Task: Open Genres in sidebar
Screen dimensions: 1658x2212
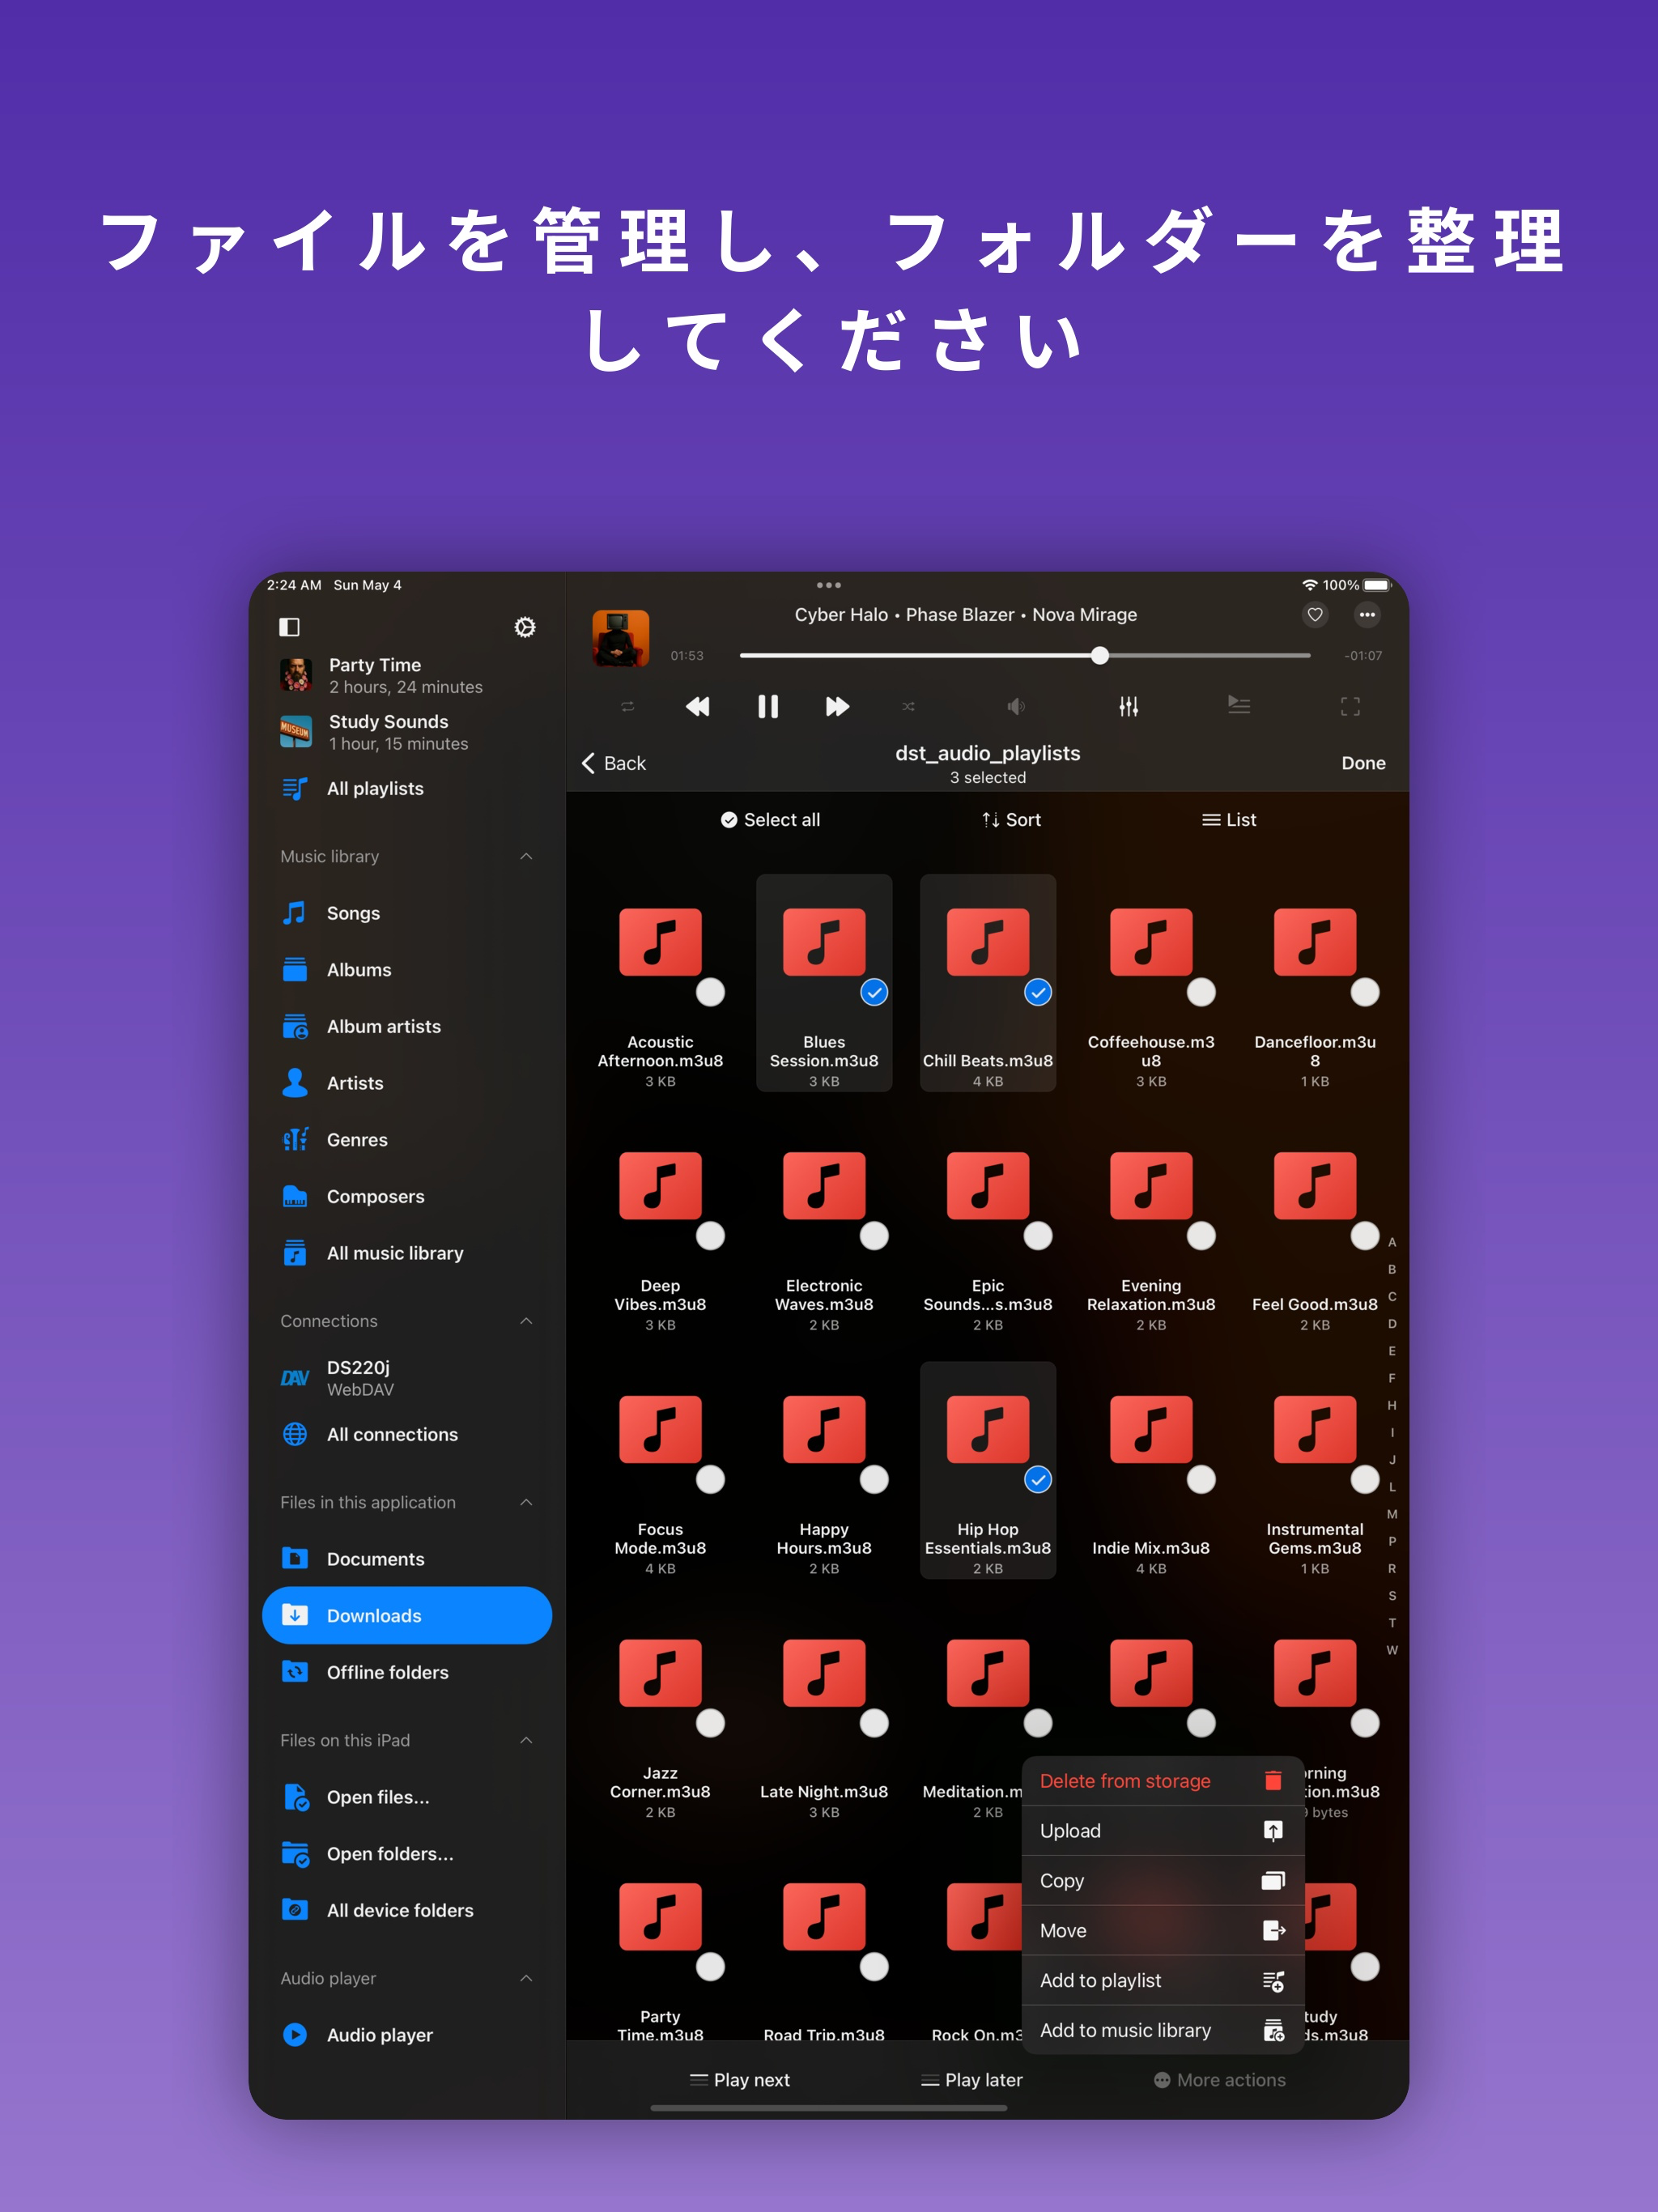Action: pos(407,1140)
